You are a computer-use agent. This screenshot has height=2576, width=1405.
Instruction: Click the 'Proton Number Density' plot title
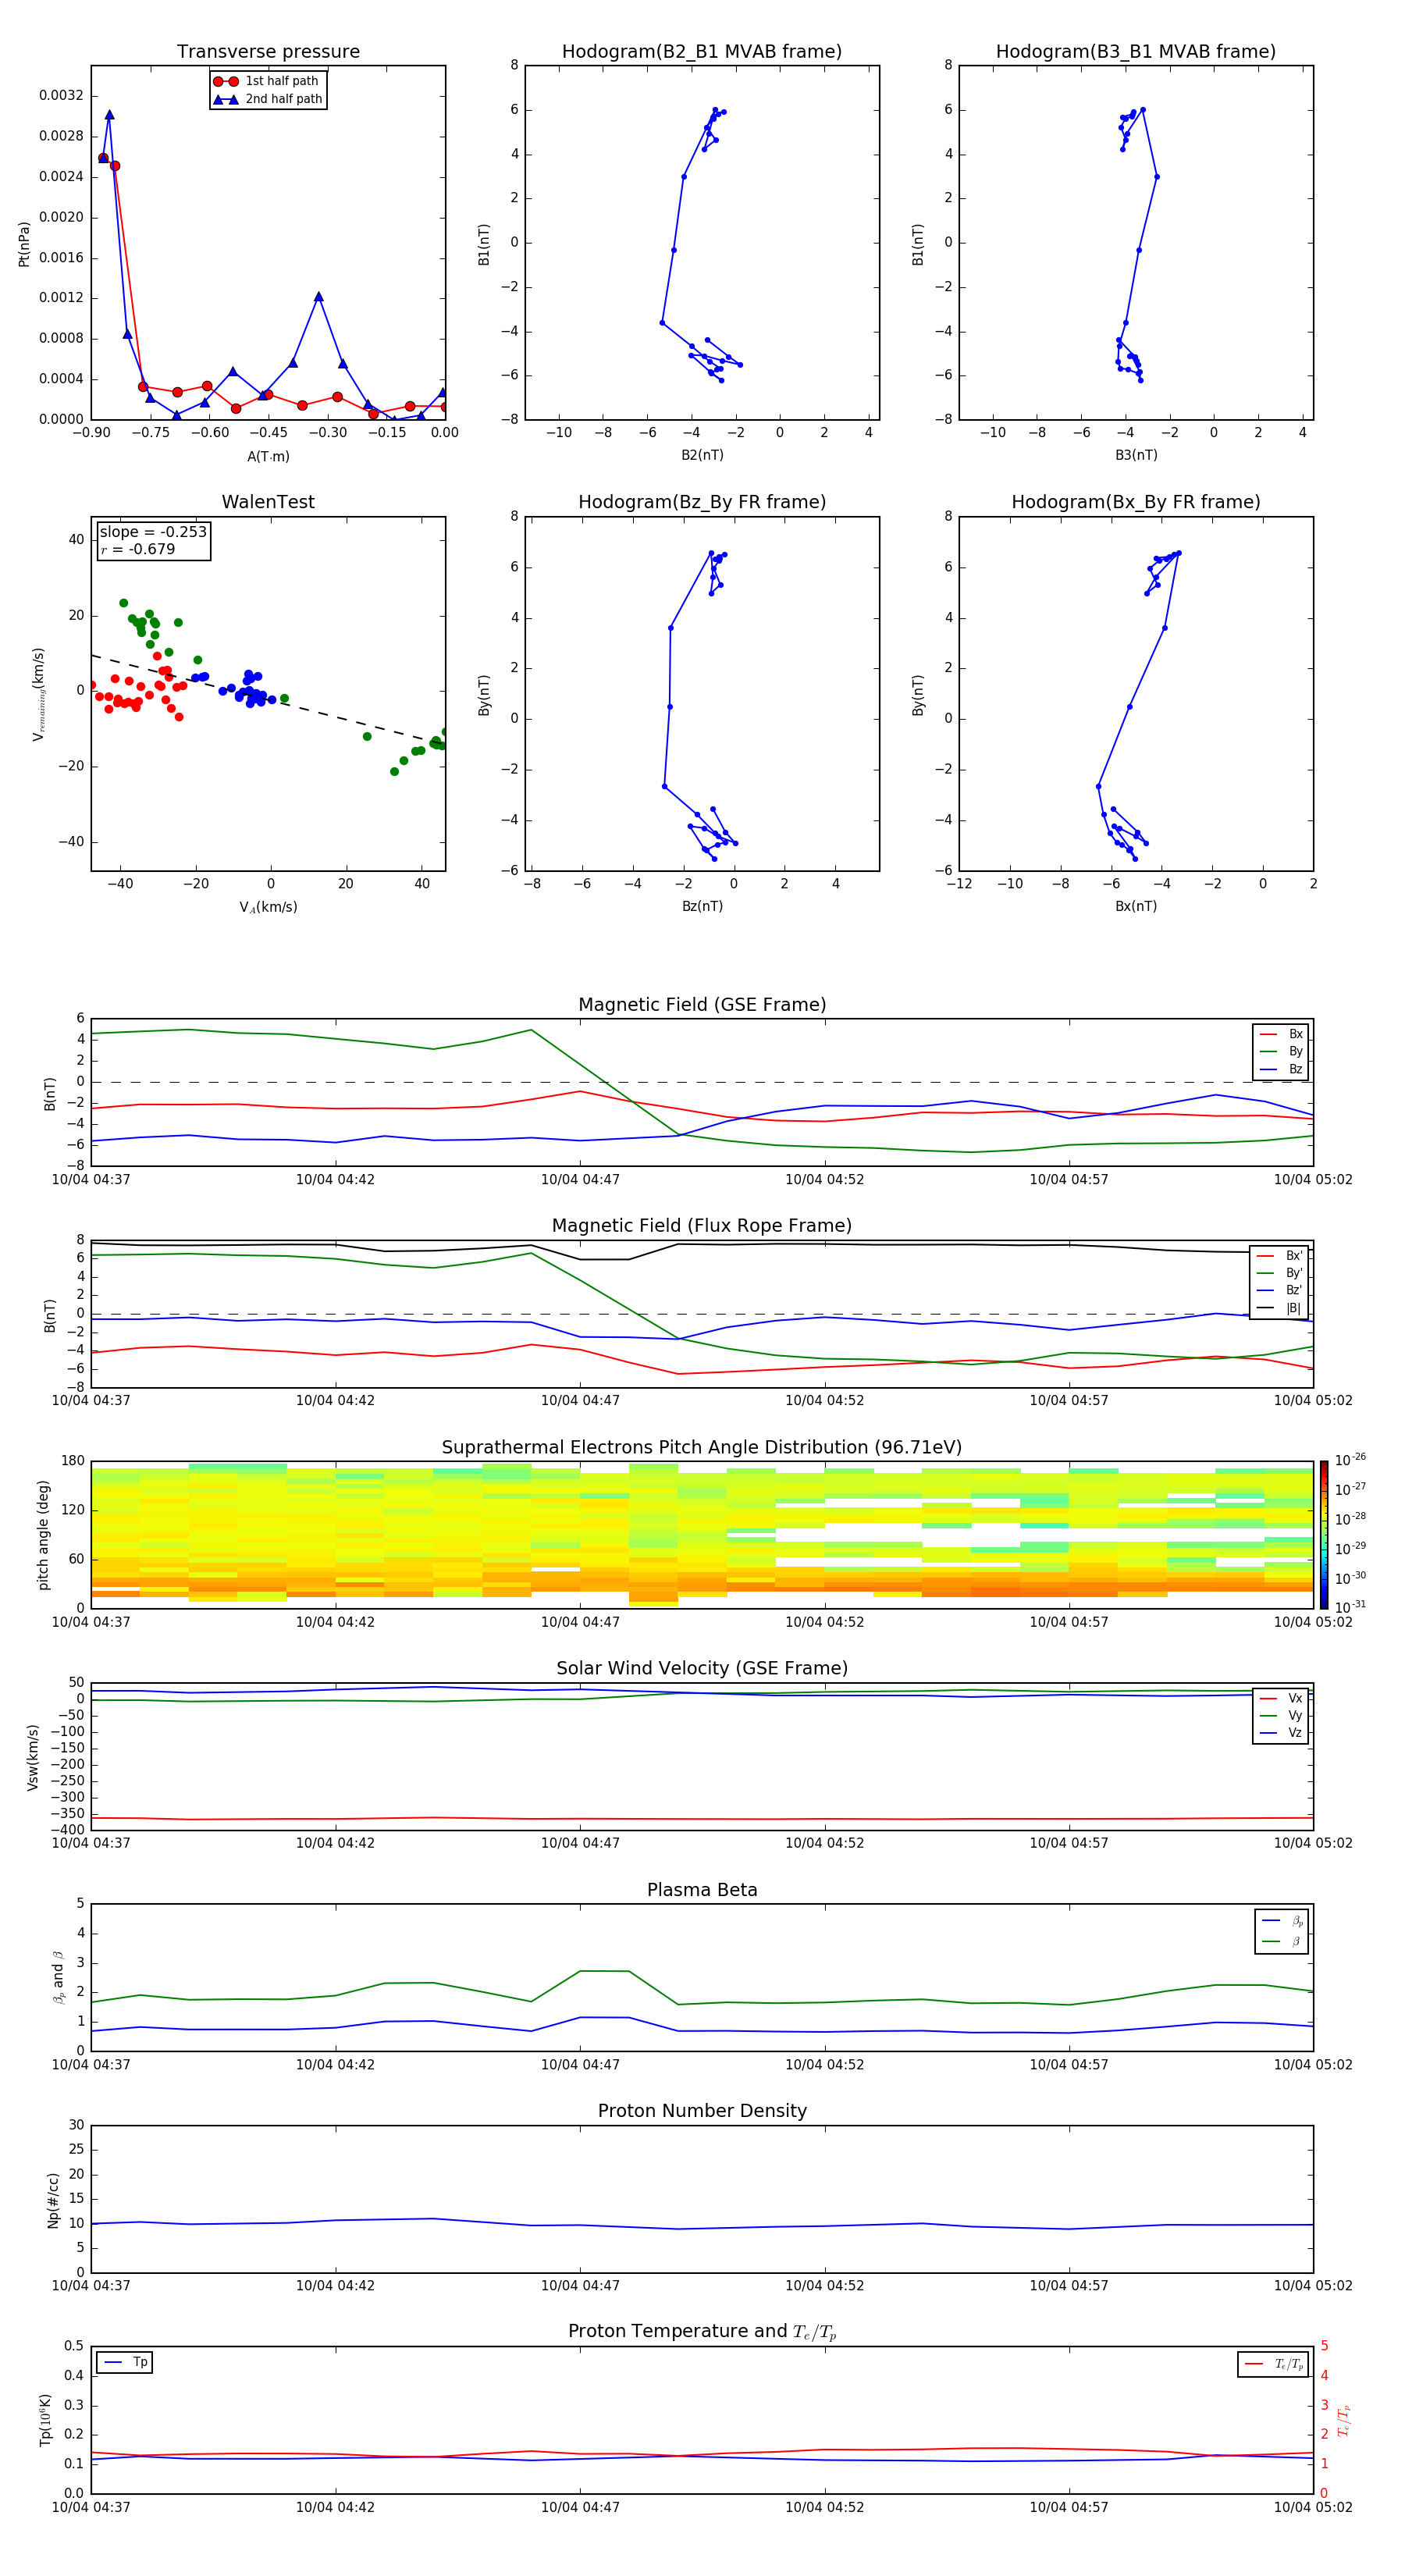pyautogui.click(x=702, y=2111)
